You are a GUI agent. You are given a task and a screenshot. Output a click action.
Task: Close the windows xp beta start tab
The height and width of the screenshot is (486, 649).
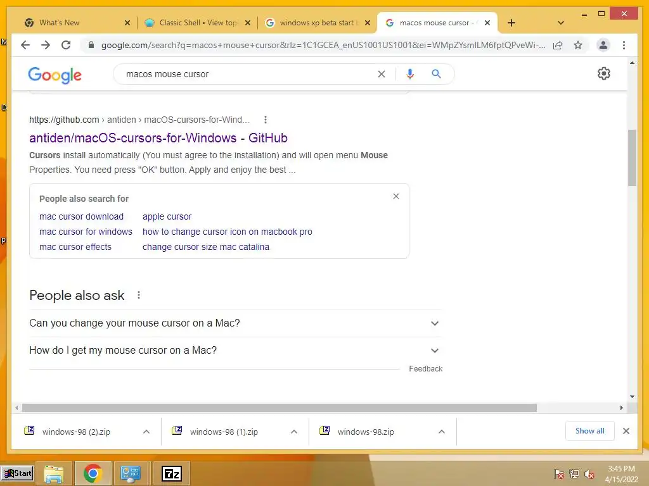point(367,23)
